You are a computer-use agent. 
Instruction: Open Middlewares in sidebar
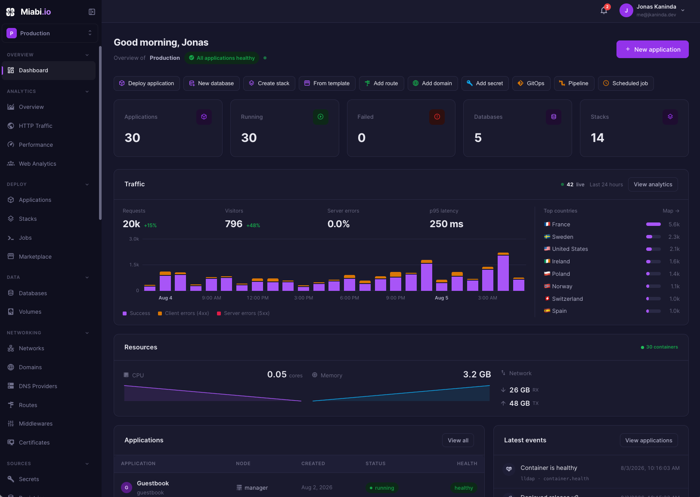(49, 423)
